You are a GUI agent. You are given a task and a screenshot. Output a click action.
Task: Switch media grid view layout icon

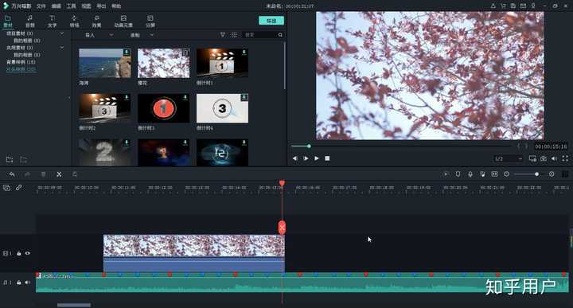coord(234,35)
